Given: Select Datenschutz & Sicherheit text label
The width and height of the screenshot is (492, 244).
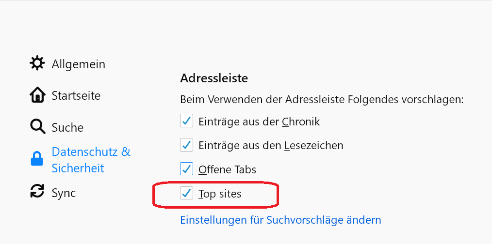Looking at the screenshot, I should pyautogui.click(x=91, y=160).
